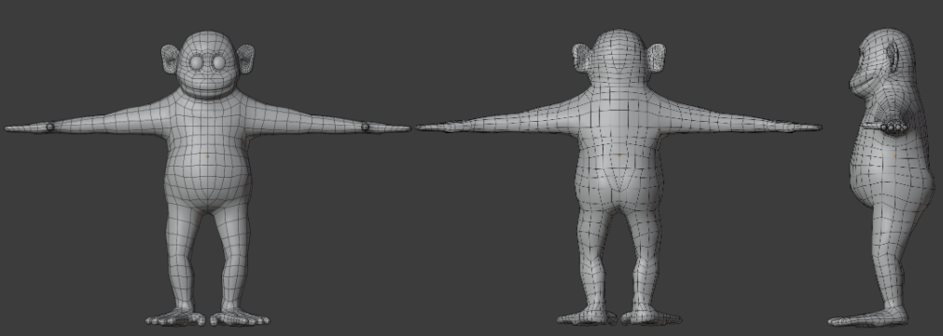Select the left ear of the front-facing monkey
This screenshot has height=336, width=943.
pyautogui.click(x=170, y=60)
